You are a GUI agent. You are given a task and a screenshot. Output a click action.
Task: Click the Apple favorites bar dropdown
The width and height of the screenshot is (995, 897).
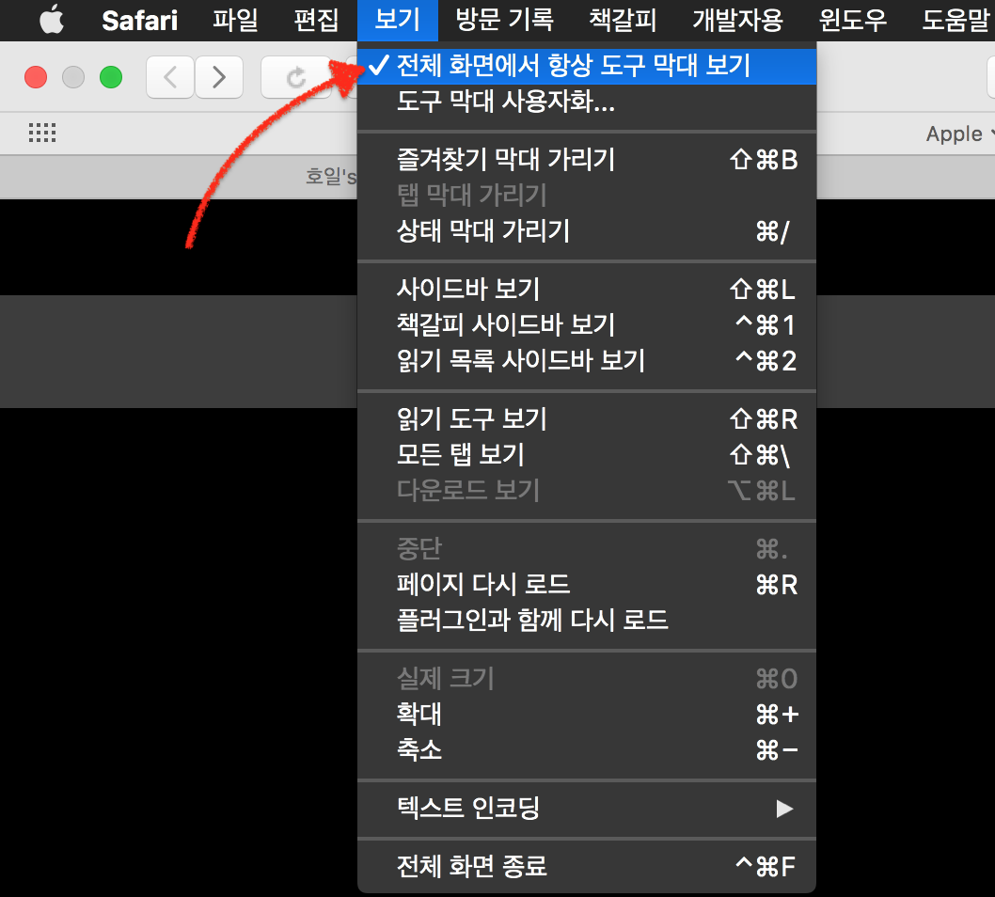(959, 134)
